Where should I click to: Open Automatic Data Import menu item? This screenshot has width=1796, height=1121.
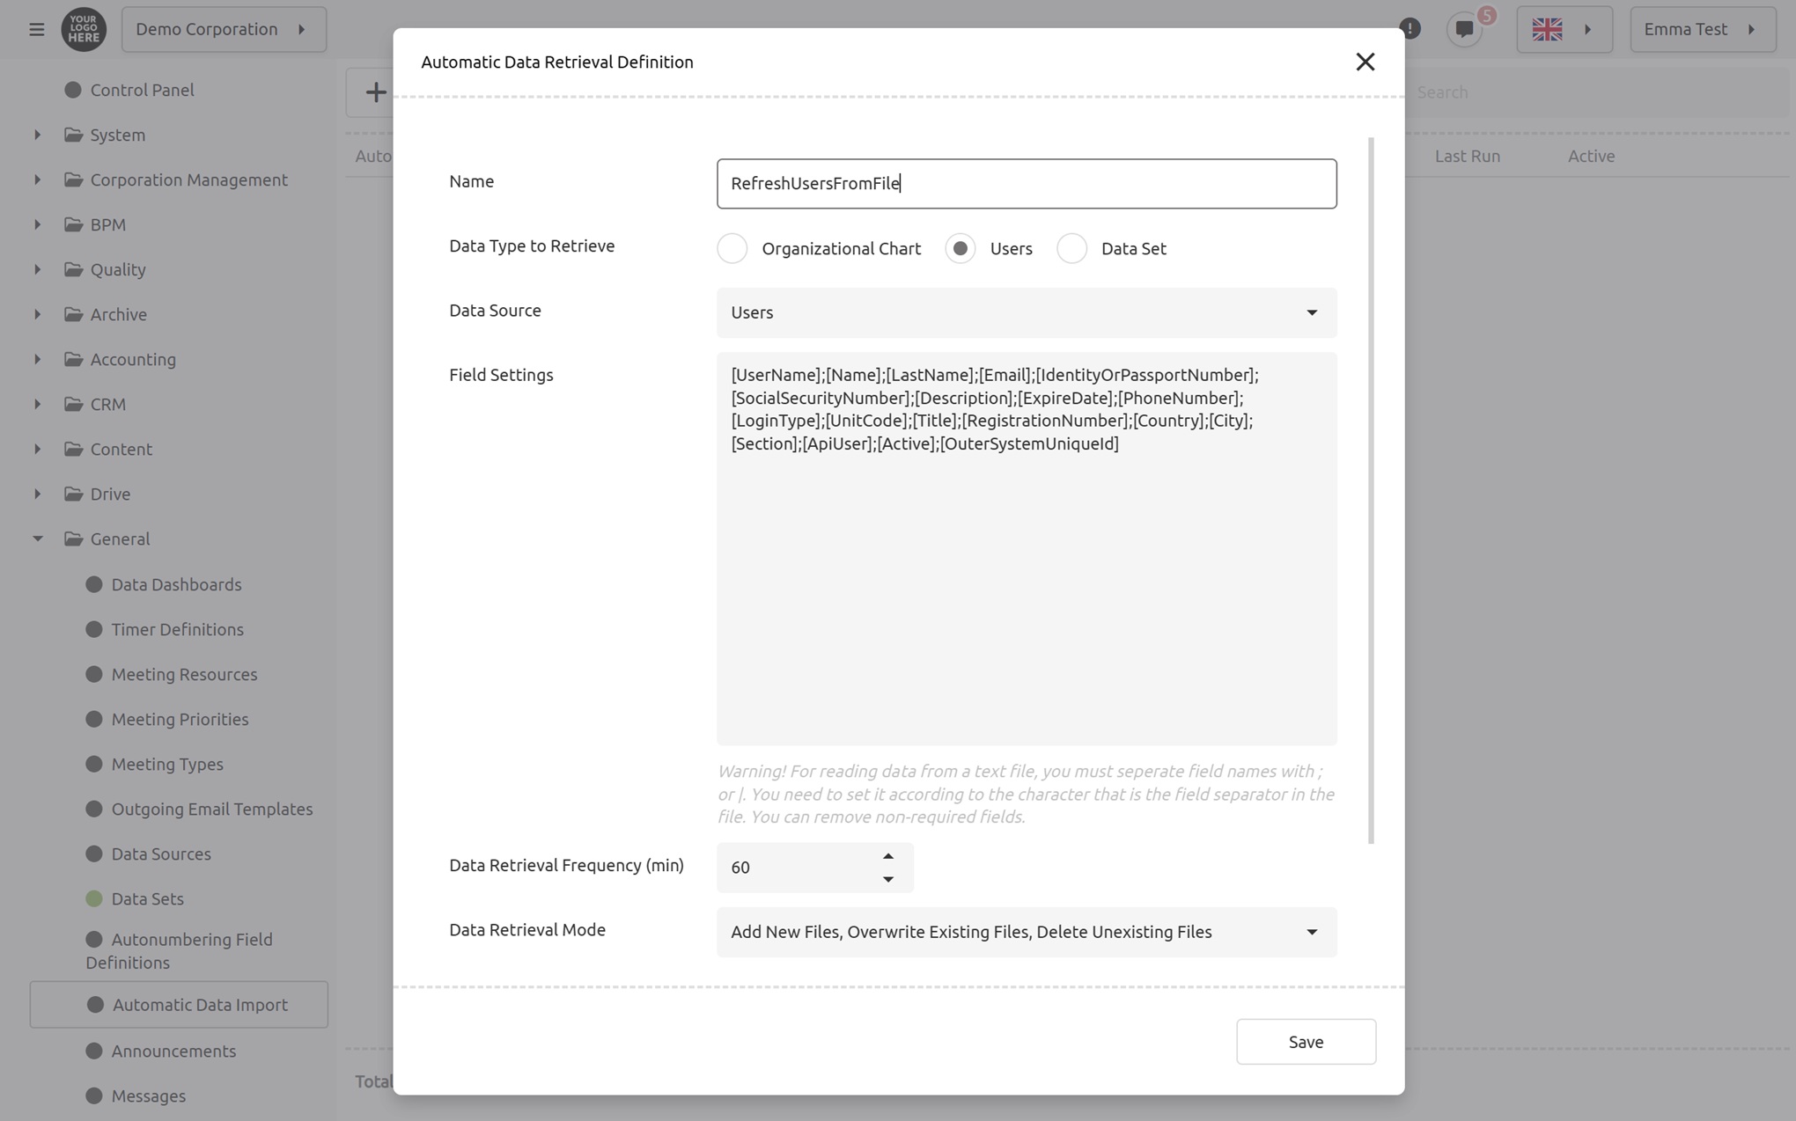tap(179, 1005)
